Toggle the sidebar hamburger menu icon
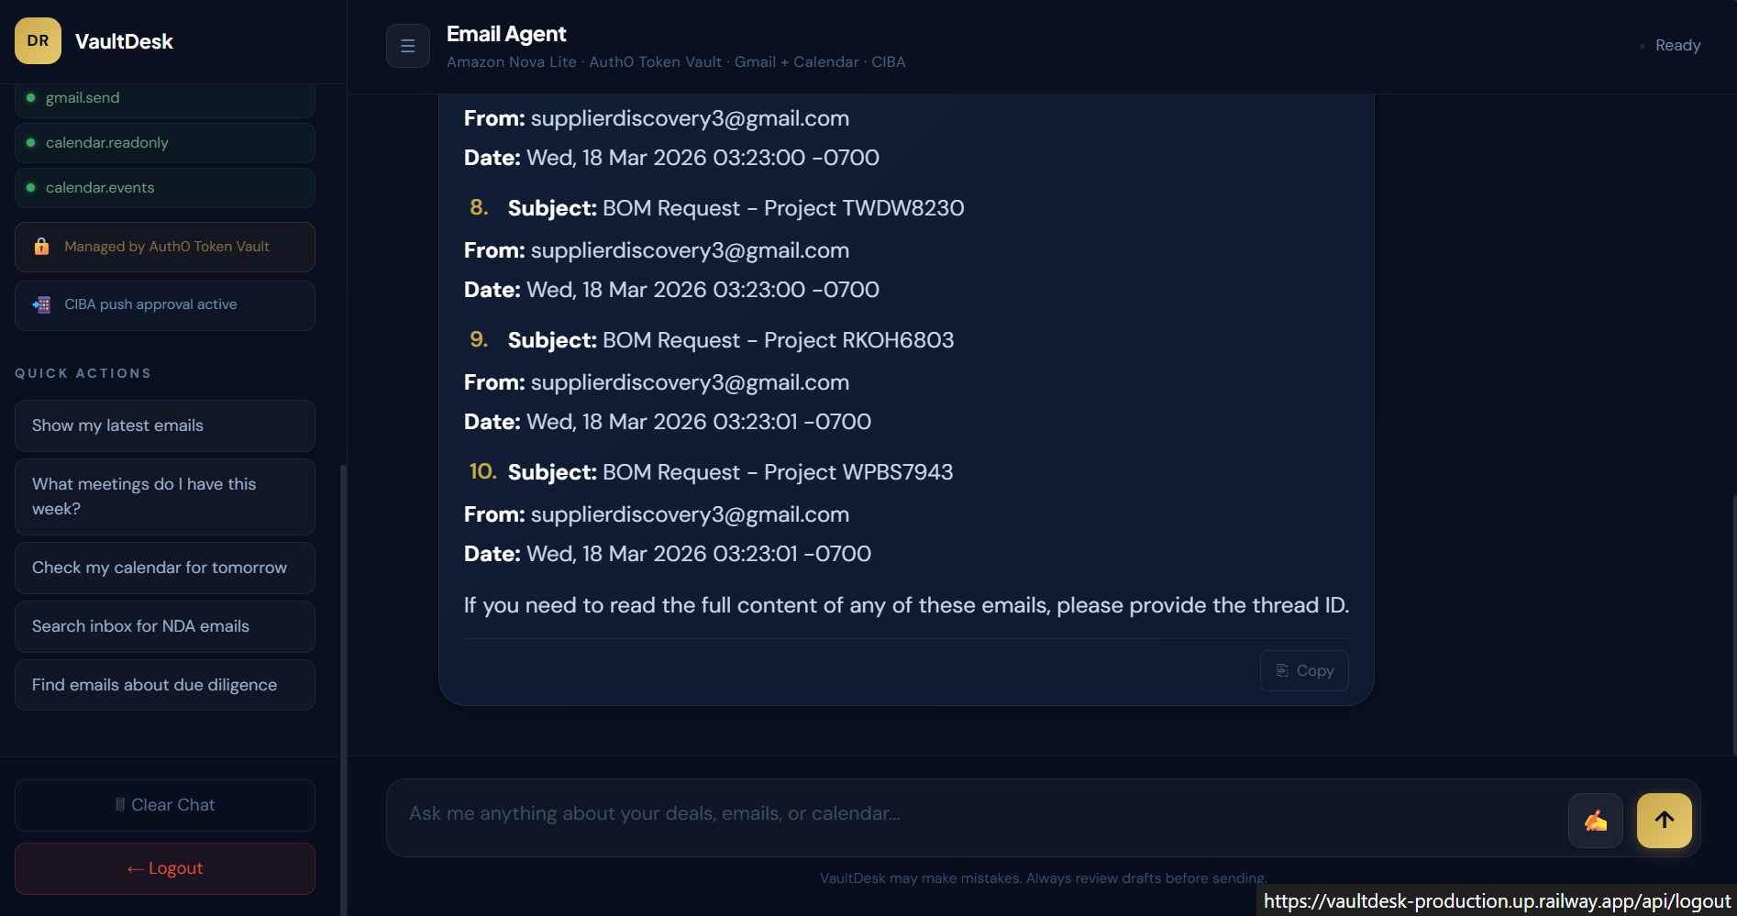The height and width of the screenshot is (916, 1737). (408, 46)
